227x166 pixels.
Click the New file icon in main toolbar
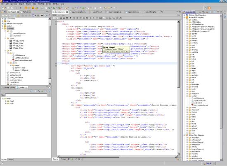pos(3,8)
